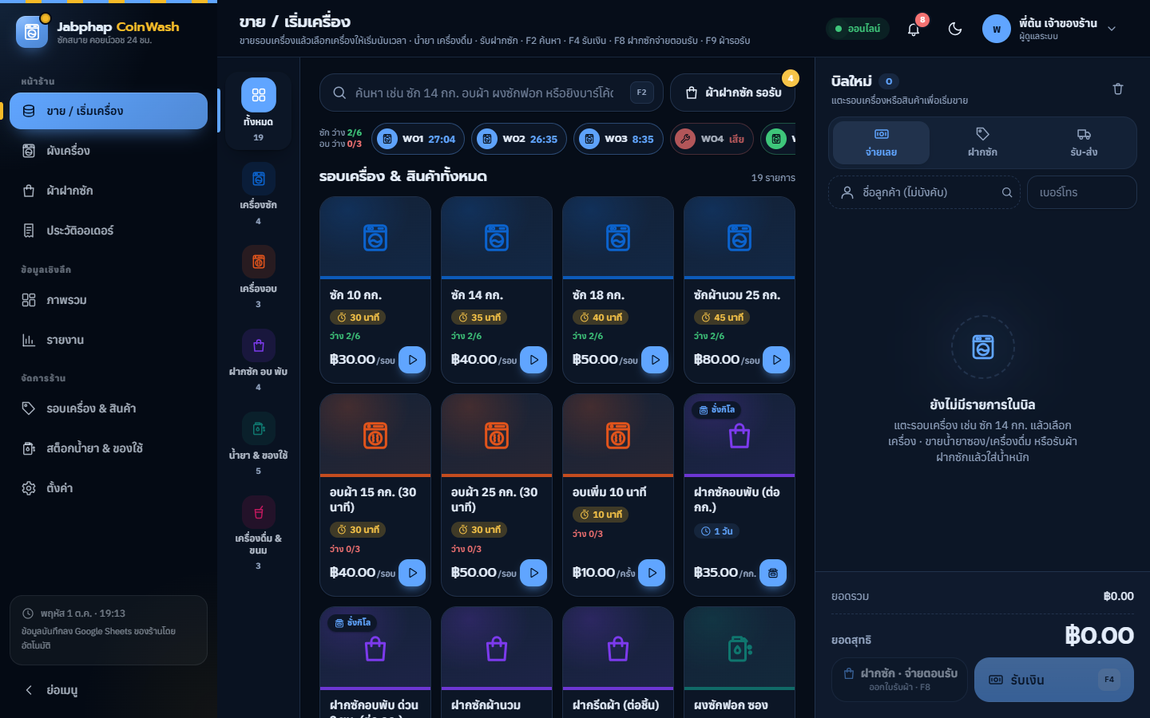Image resolution: width=1150 pixels, height=718 pixels.
Task: Click the Jabphap CoinWash logo icon
Action: (32, 32)
